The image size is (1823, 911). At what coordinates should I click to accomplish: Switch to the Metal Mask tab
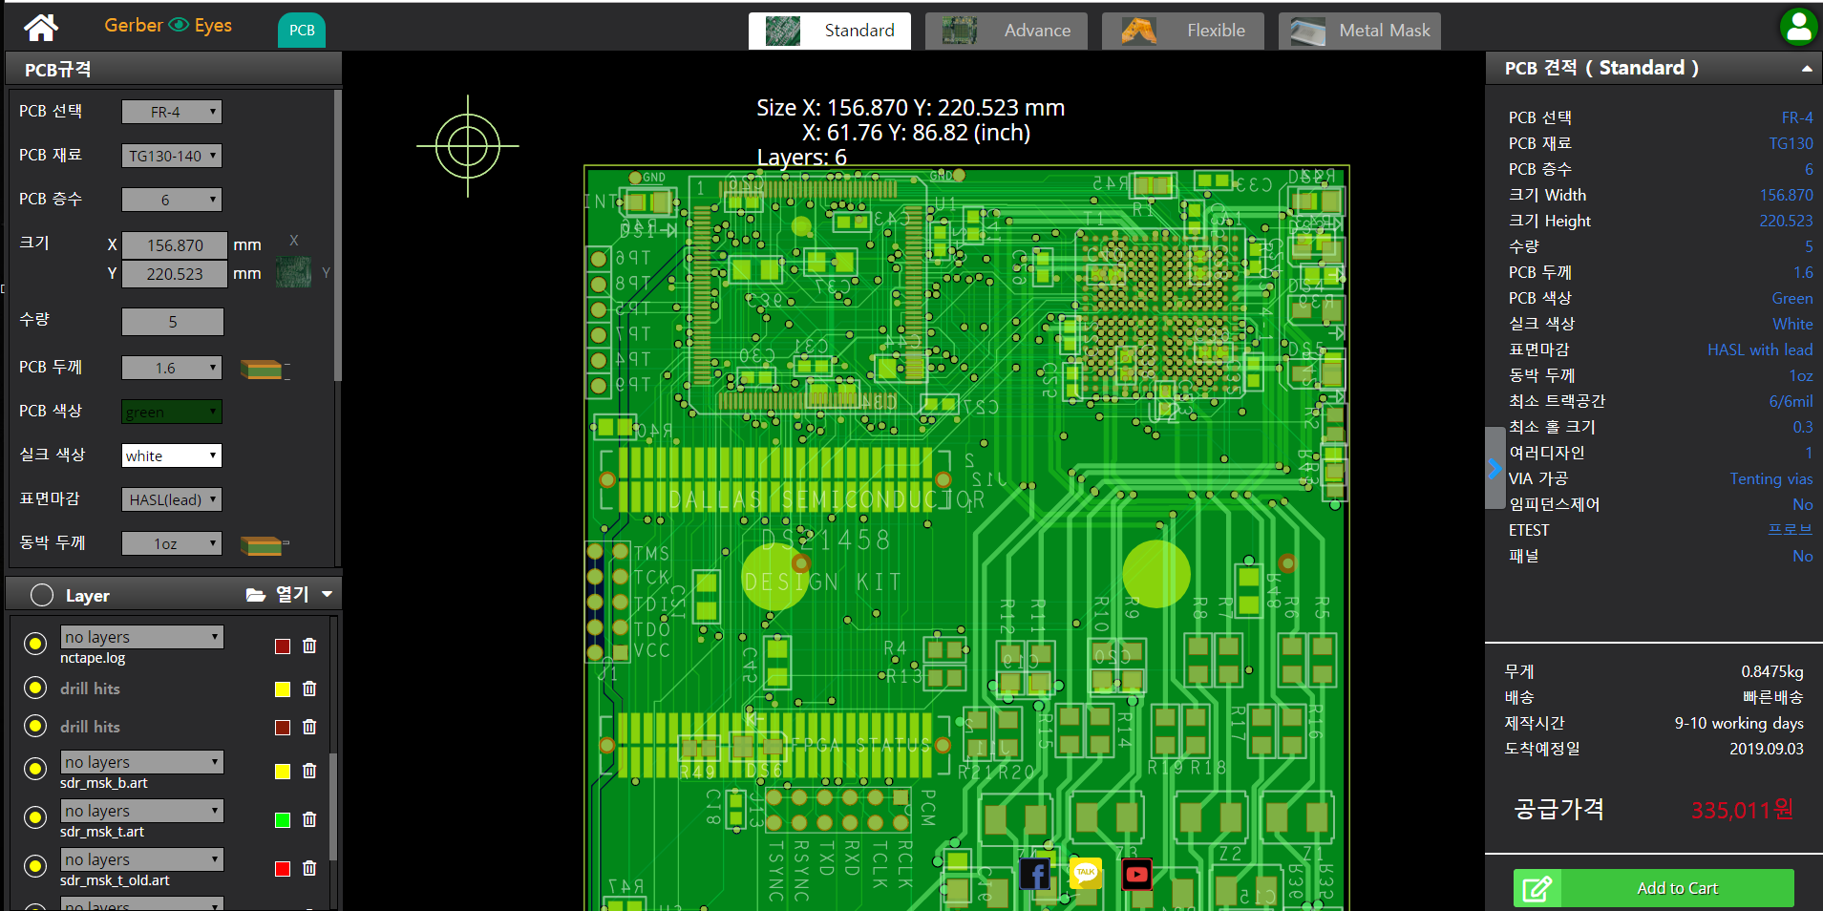pos(1359,31)
